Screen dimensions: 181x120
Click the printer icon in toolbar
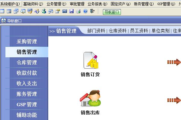point(78,11)
